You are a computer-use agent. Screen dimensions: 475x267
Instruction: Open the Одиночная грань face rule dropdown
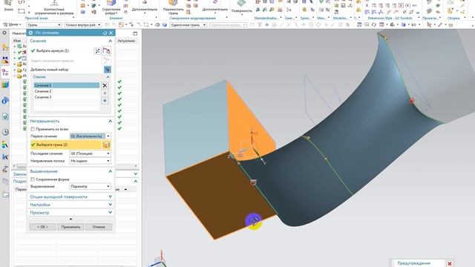(188, 24)
